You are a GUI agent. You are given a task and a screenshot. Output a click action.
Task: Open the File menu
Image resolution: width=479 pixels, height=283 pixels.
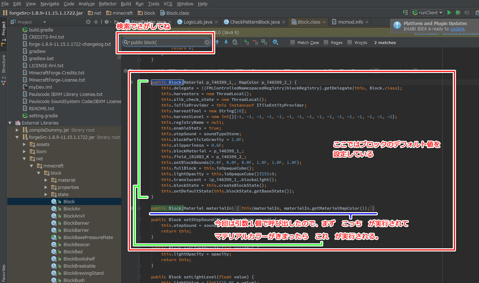5,4
